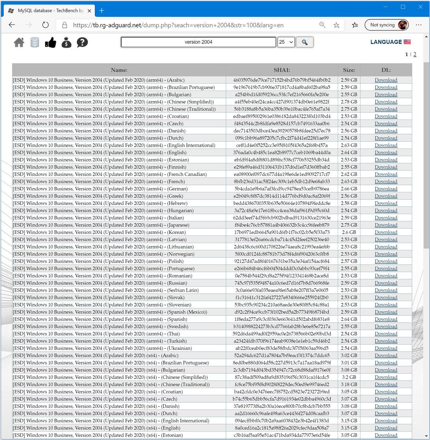Click the profile avatar picture
Viewport: 430px width, 440px height.
(403, 25)
